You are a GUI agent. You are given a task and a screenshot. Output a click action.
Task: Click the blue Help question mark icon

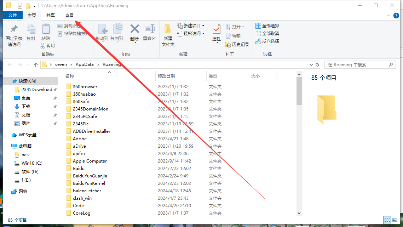[x=396, y=16]
